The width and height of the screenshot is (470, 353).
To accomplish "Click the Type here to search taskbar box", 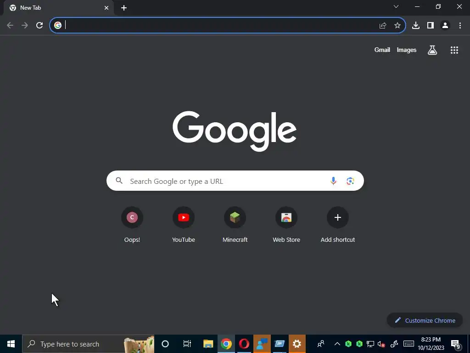I will [x=88, y=344].
